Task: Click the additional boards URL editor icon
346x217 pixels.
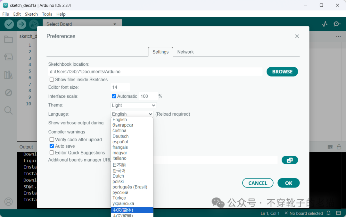Action: [x=290, y=160]
